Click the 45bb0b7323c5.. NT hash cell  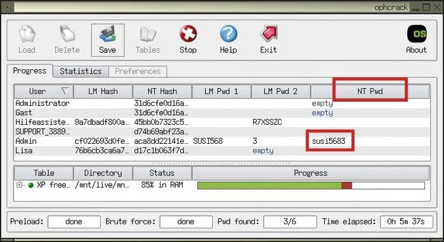161,122
